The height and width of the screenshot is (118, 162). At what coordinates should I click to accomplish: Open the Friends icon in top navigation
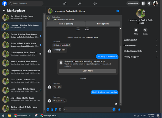pyautogui.click(x=80, y=4)
